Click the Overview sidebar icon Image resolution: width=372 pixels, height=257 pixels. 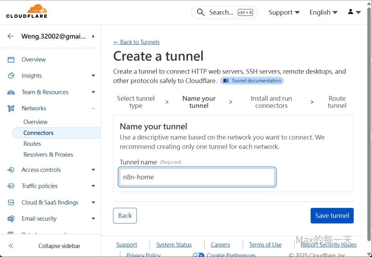point(11,60)
